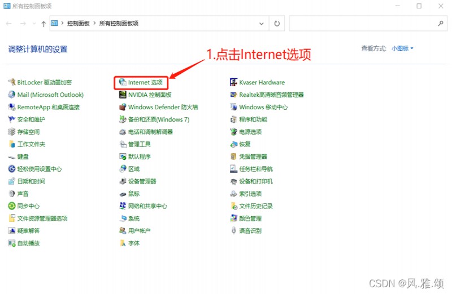
Task: Click the 文件资源管理器选项 icon
Action: 12,218
